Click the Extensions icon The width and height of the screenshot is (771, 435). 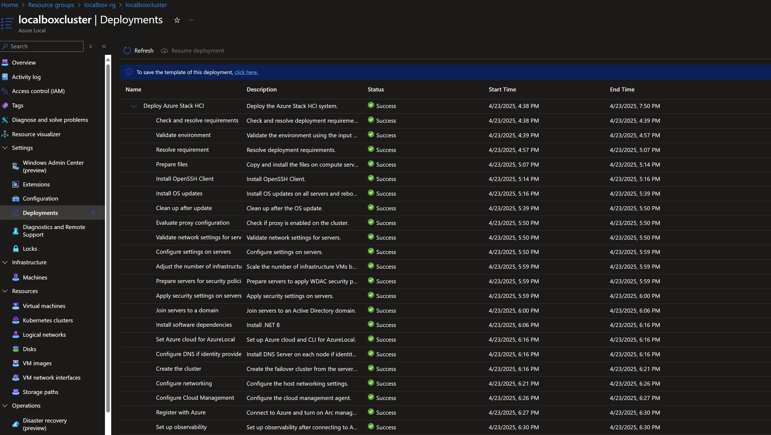15,184
